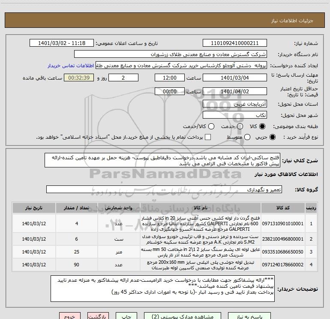Screen dimensions: 330x319
Task: Select the کالا radio button
Action: pos(262,126)
